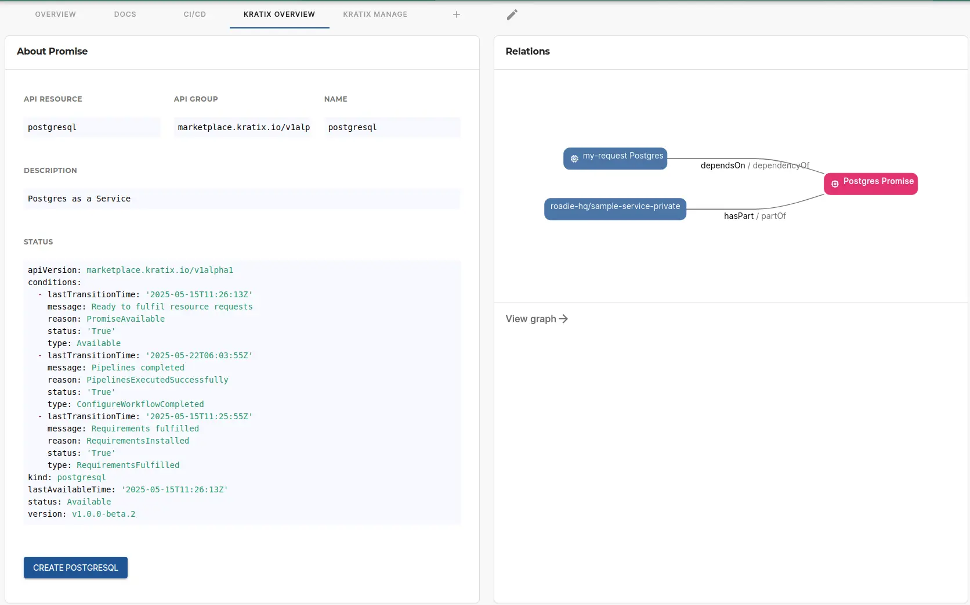Click the DESCRIPTION field Postgres as a Service
970x605 pixels.
pyautogui.click(x=242, y=199)
